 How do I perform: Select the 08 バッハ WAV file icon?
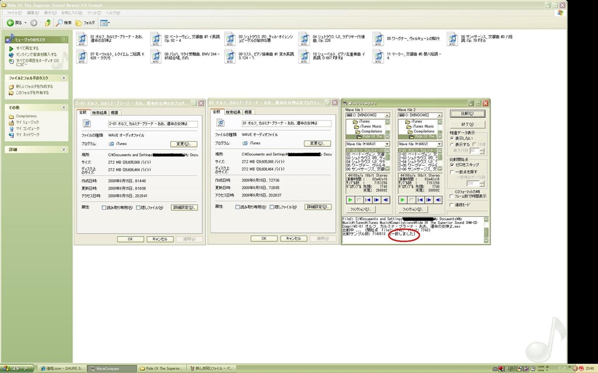[x=155, y=57]
